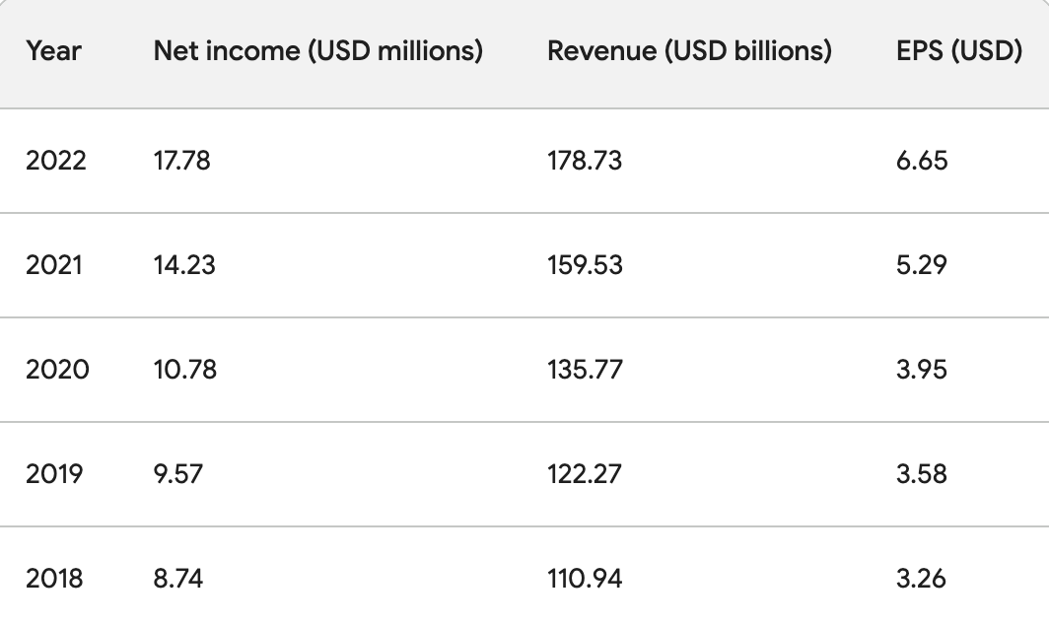
Task: Select EPS value 3.58
Action: click(x=922, y=474)
